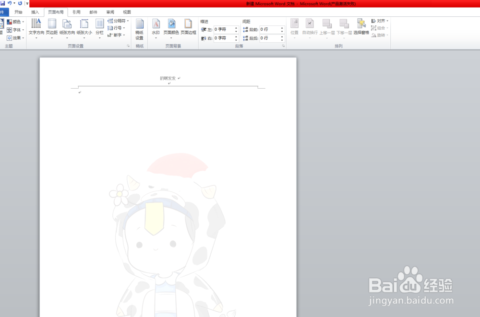
Task: Click the spacing-after icon beside 段后
Action: click(245, 38)
